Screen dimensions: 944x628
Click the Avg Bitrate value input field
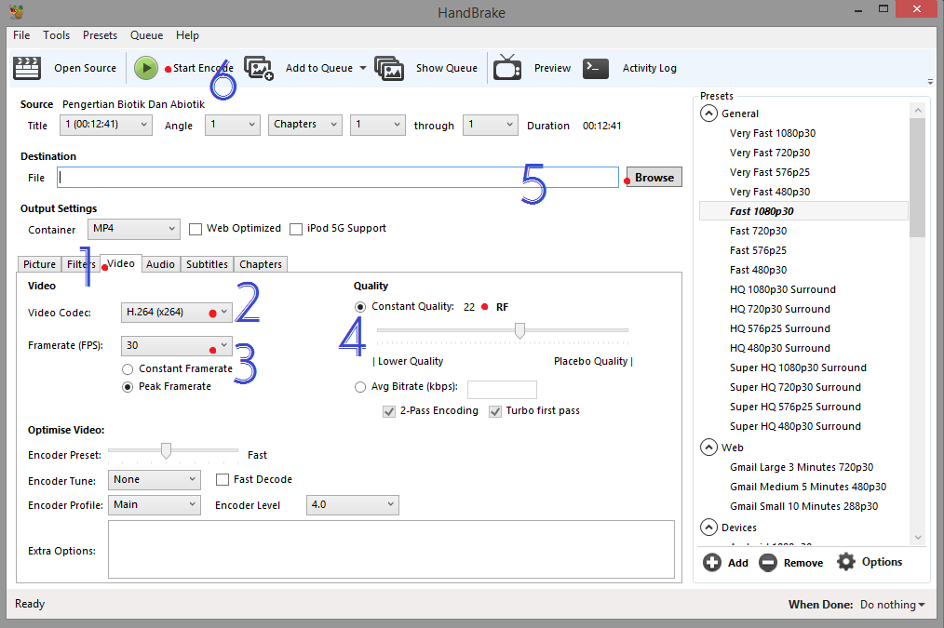click(502, 389)
